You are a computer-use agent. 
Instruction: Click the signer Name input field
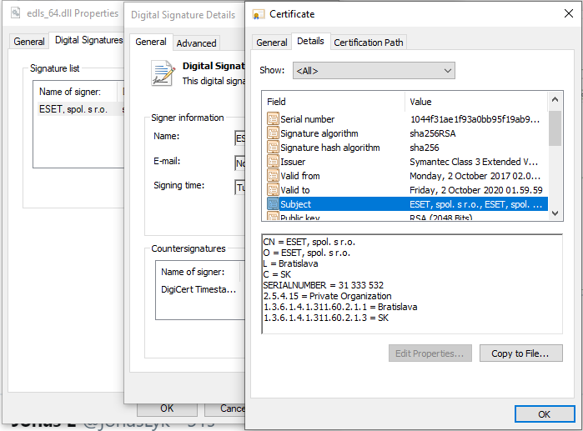point(240,138)
